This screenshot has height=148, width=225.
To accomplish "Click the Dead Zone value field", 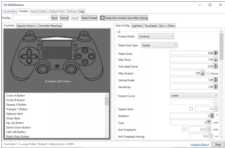I will 192,53.
